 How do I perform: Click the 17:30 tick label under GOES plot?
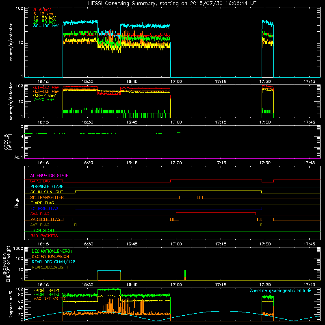[265, 163]
